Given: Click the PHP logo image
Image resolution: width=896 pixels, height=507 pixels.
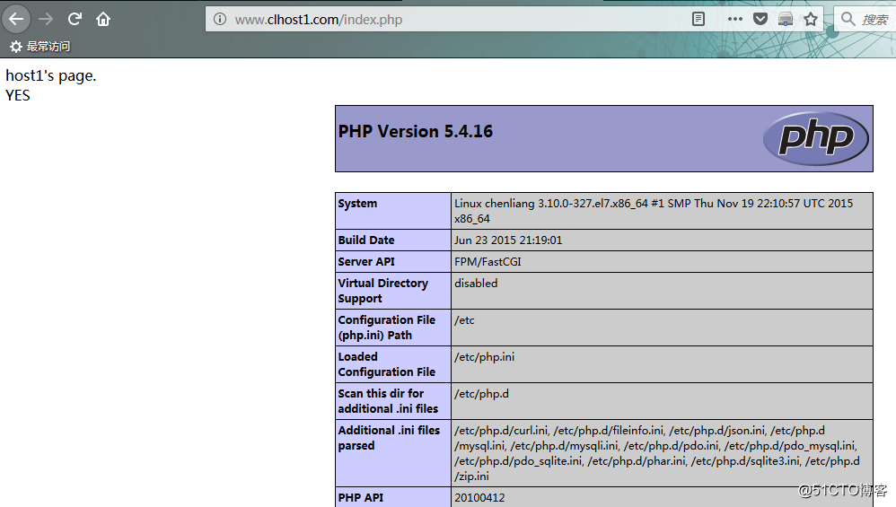Looking at the screenshot, I should 815,138.
